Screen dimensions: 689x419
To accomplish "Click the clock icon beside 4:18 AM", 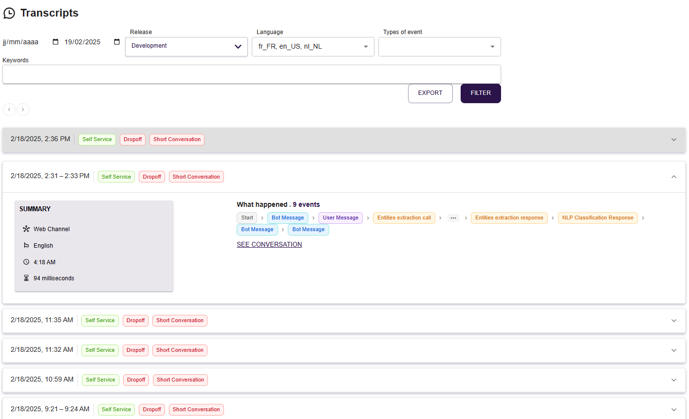I will (26, 262).
